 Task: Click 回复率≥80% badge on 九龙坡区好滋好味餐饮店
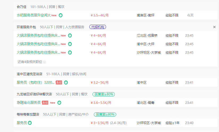[104, 94]
